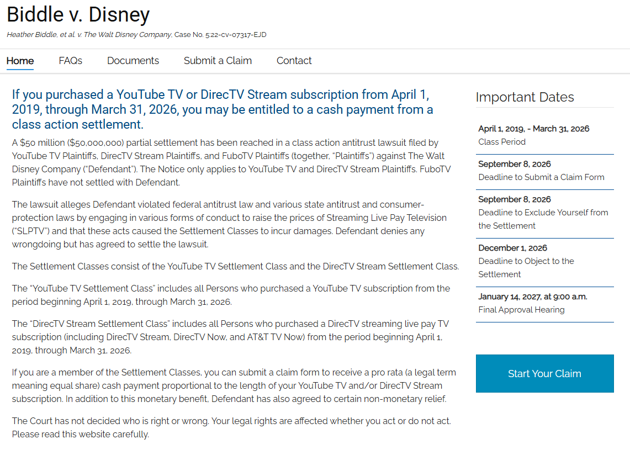Open the Documents tab
630x455 pixels.
(133, 61)
